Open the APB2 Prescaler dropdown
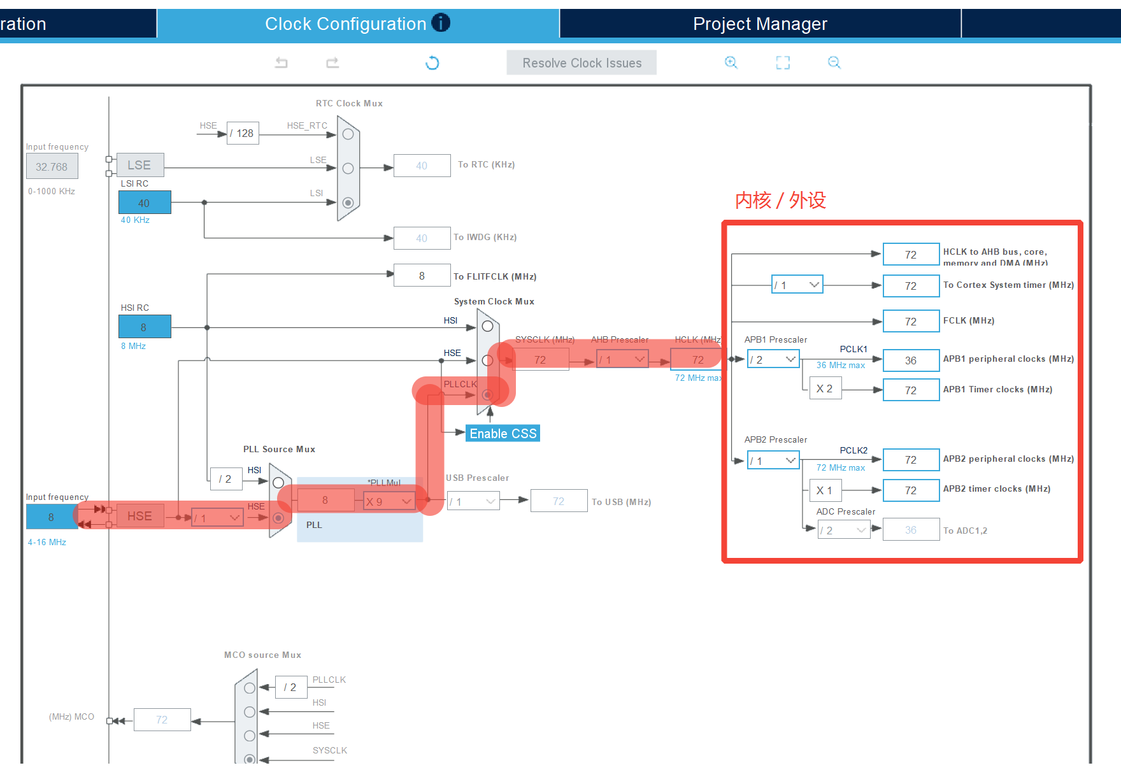 tap(773, 460)
